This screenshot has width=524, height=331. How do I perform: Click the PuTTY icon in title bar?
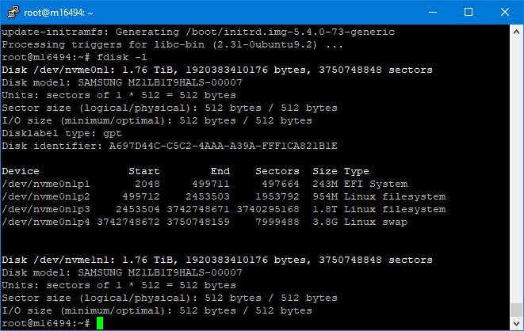click(13, 12)
